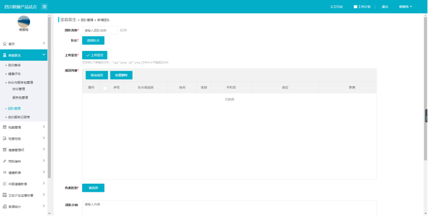Expand the 数据统计 chevron
Image resolution: width=428 pixels, height=216 pixels.
pyautogui.click(x=44, y=206)
